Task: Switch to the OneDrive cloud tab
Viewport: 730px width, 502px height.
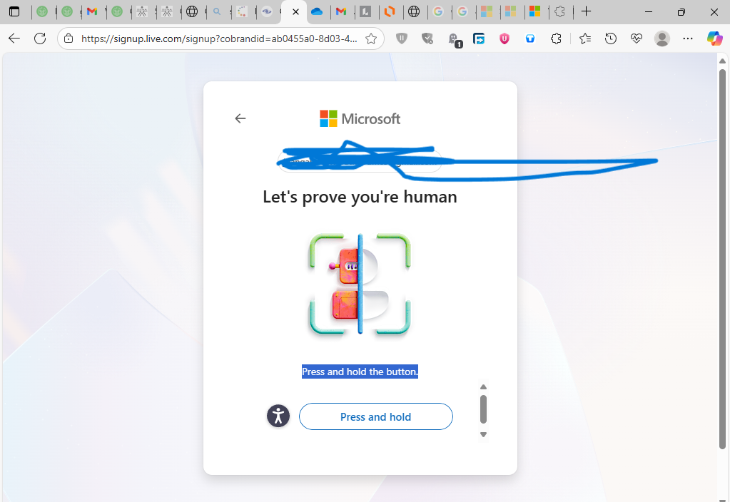Action: (x=317, y=11)
